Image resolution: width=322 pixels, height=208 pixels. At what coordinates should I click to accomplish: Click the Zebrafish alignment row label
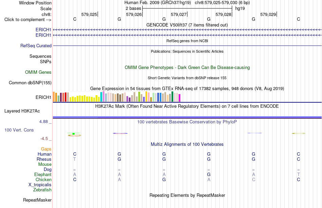click(x=42, y=190)
